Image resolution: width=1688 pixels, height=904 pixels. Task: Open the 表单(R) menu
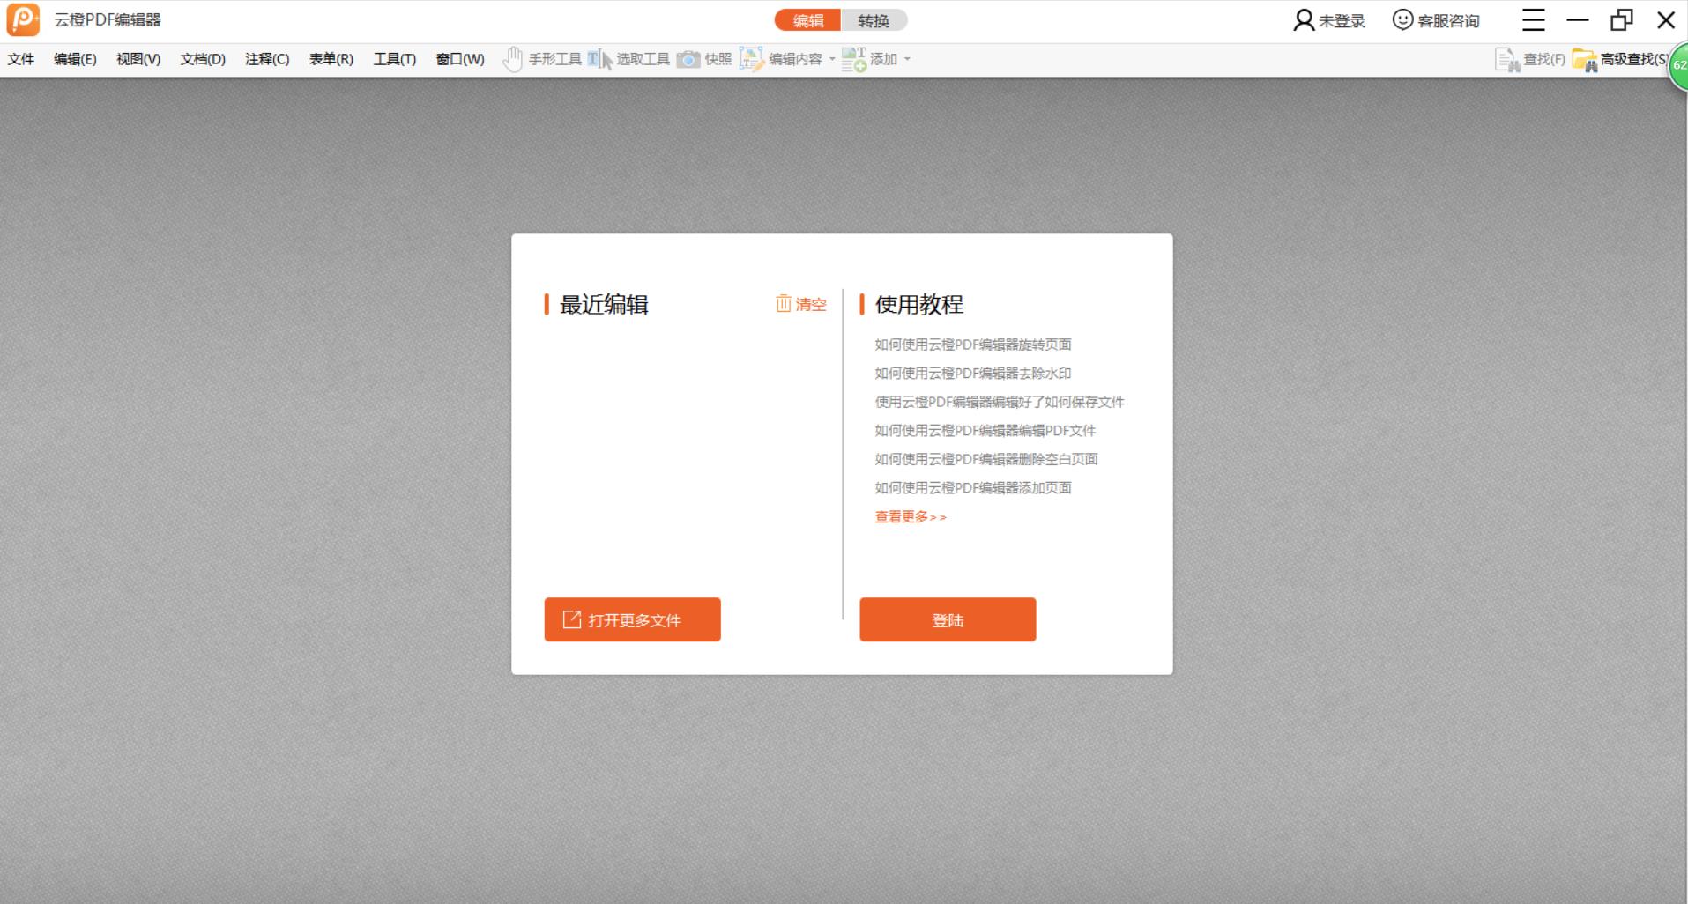pyautogui.click(x=331, y=59)
